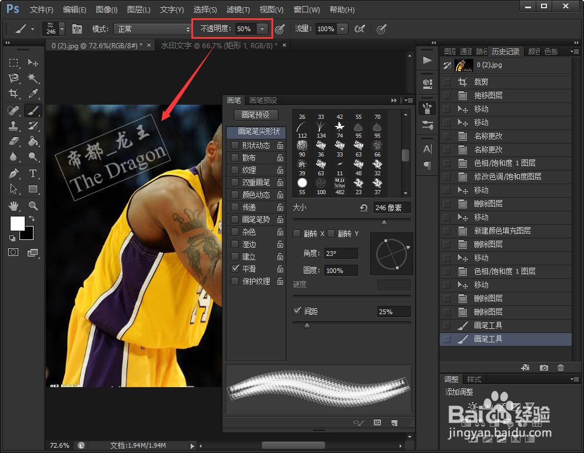This screenshot has width=584, height=453.
Task: Enable the 双重画笔 checkbox
Action: (x=235, y=182)
